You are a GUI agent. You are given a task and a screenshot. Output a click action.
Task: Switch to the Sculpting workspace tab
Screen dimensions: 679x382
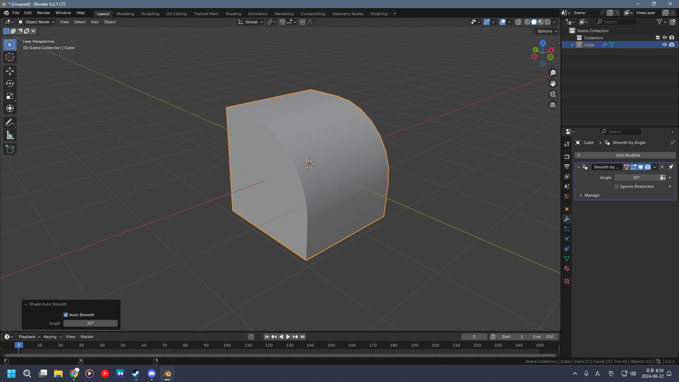coord(150,14)
